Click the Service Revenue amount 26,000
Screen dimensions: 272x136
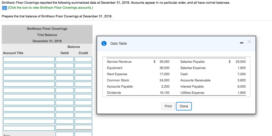(164, 62)
